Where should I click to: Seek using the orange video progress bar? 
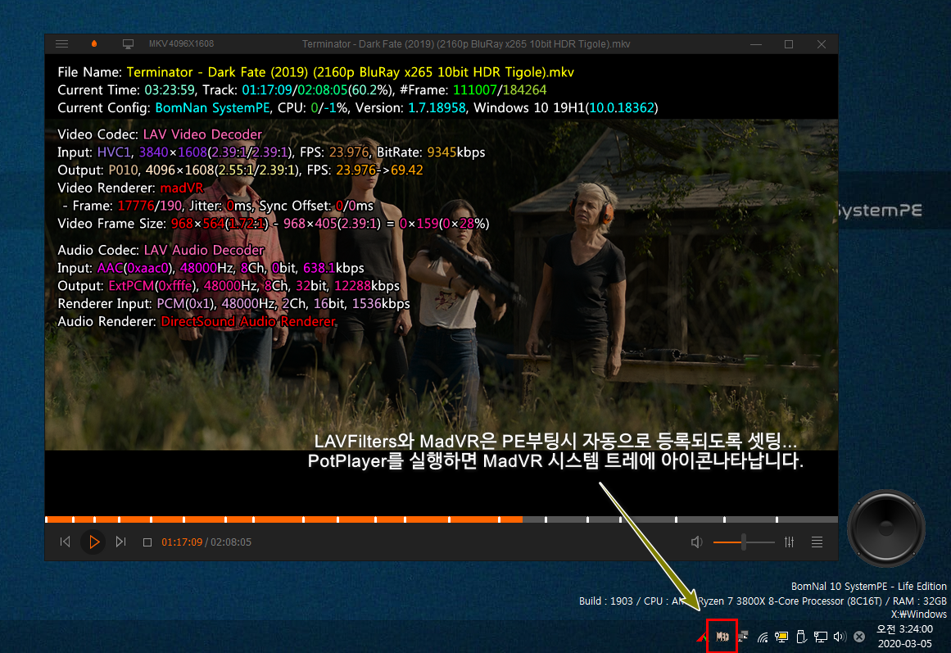pos(442,519)
